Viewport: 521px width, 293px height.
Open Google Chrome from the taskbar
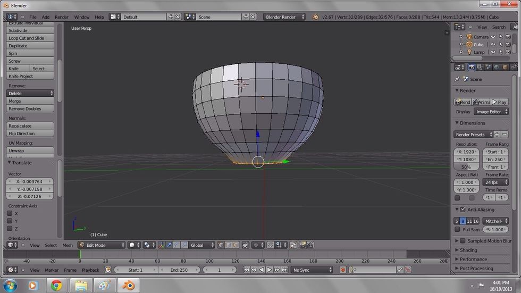coord(56,286)
